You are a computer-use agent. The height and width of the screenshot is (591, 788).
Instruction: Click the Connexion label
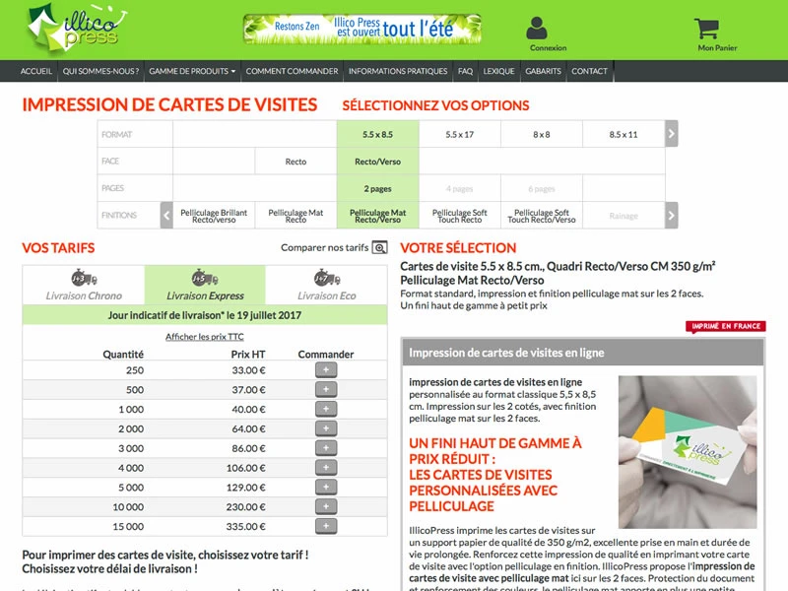coord(548,47)
